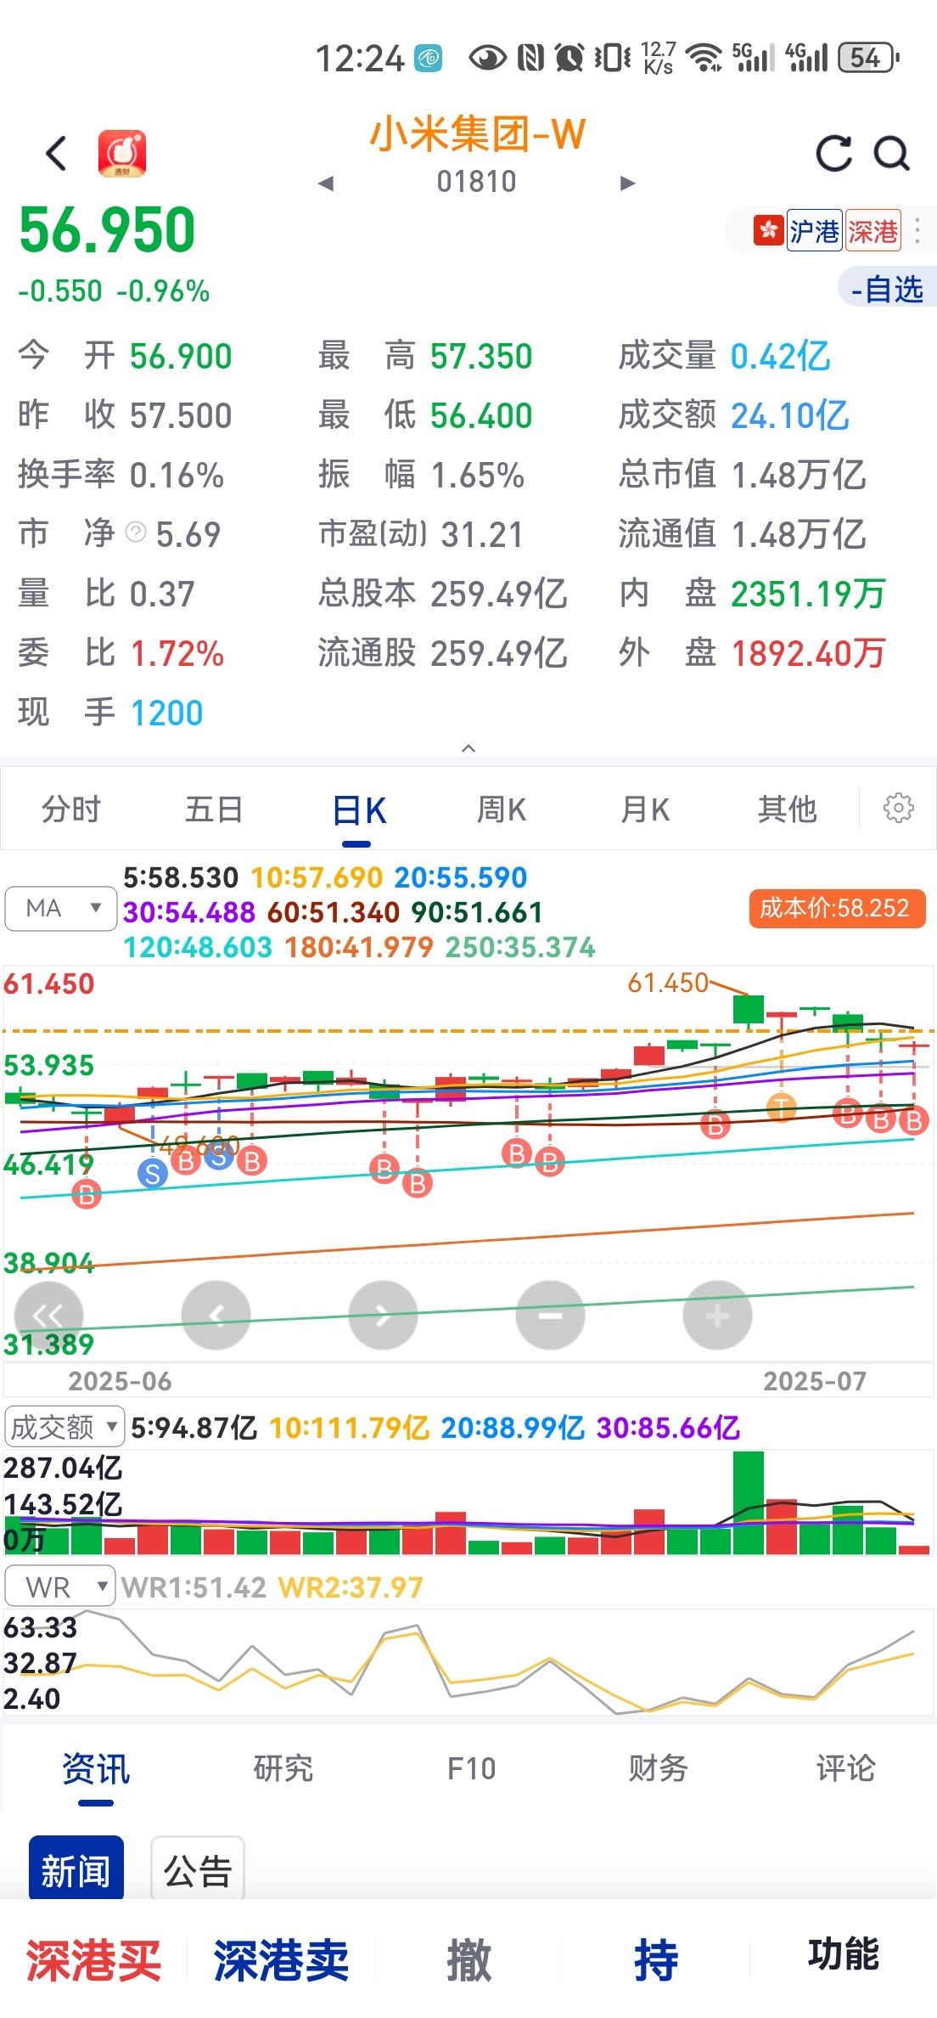Screen dimensions: 937x2018
Task: Select the 深港 market tag
Action: point(872,230)
